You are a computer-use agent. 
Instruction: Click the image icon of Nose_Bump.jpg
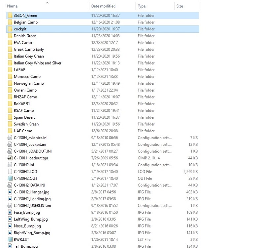[x=10, y=226]
